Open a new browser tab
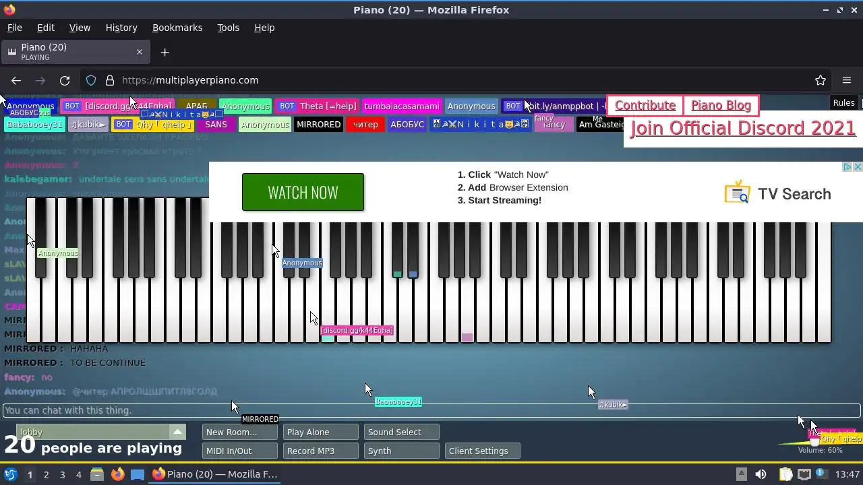This screenshot has height=485, width=863. coord(165,52)
